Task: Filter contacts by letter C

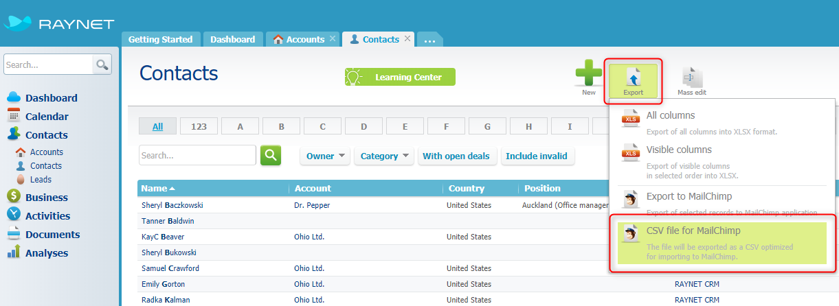Action: point(322,126)
